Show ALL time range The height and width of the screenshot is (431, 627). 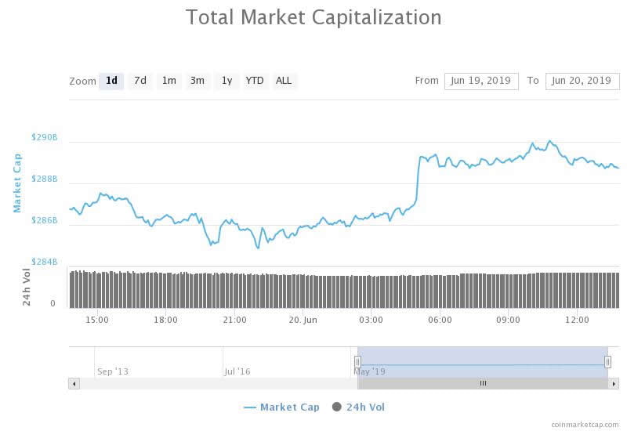(284, 81)
